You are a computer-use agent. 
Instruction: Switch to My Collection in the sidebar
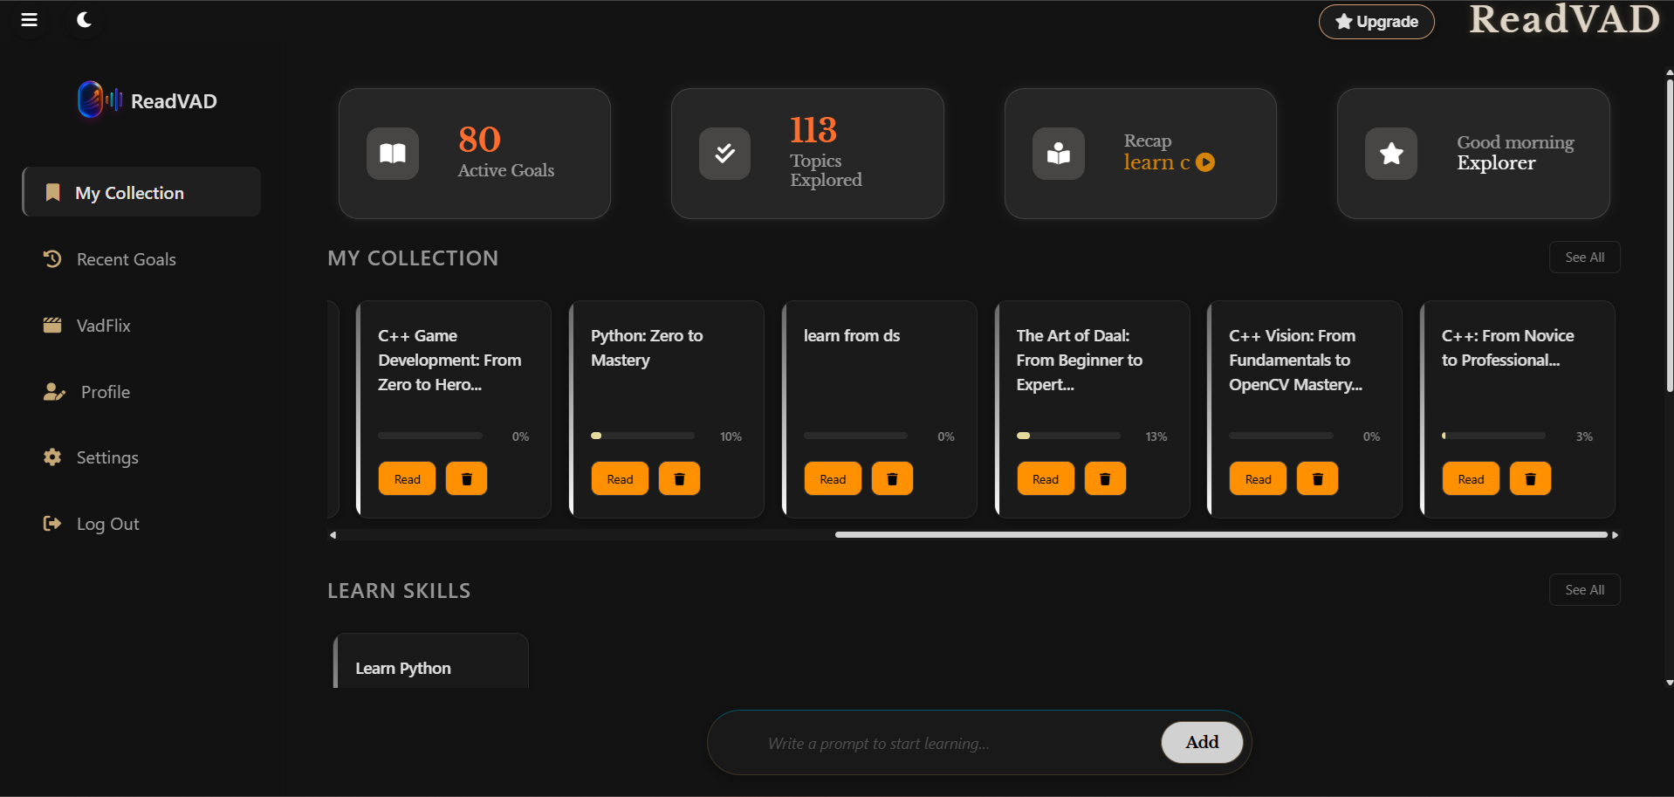click(129, 192)
